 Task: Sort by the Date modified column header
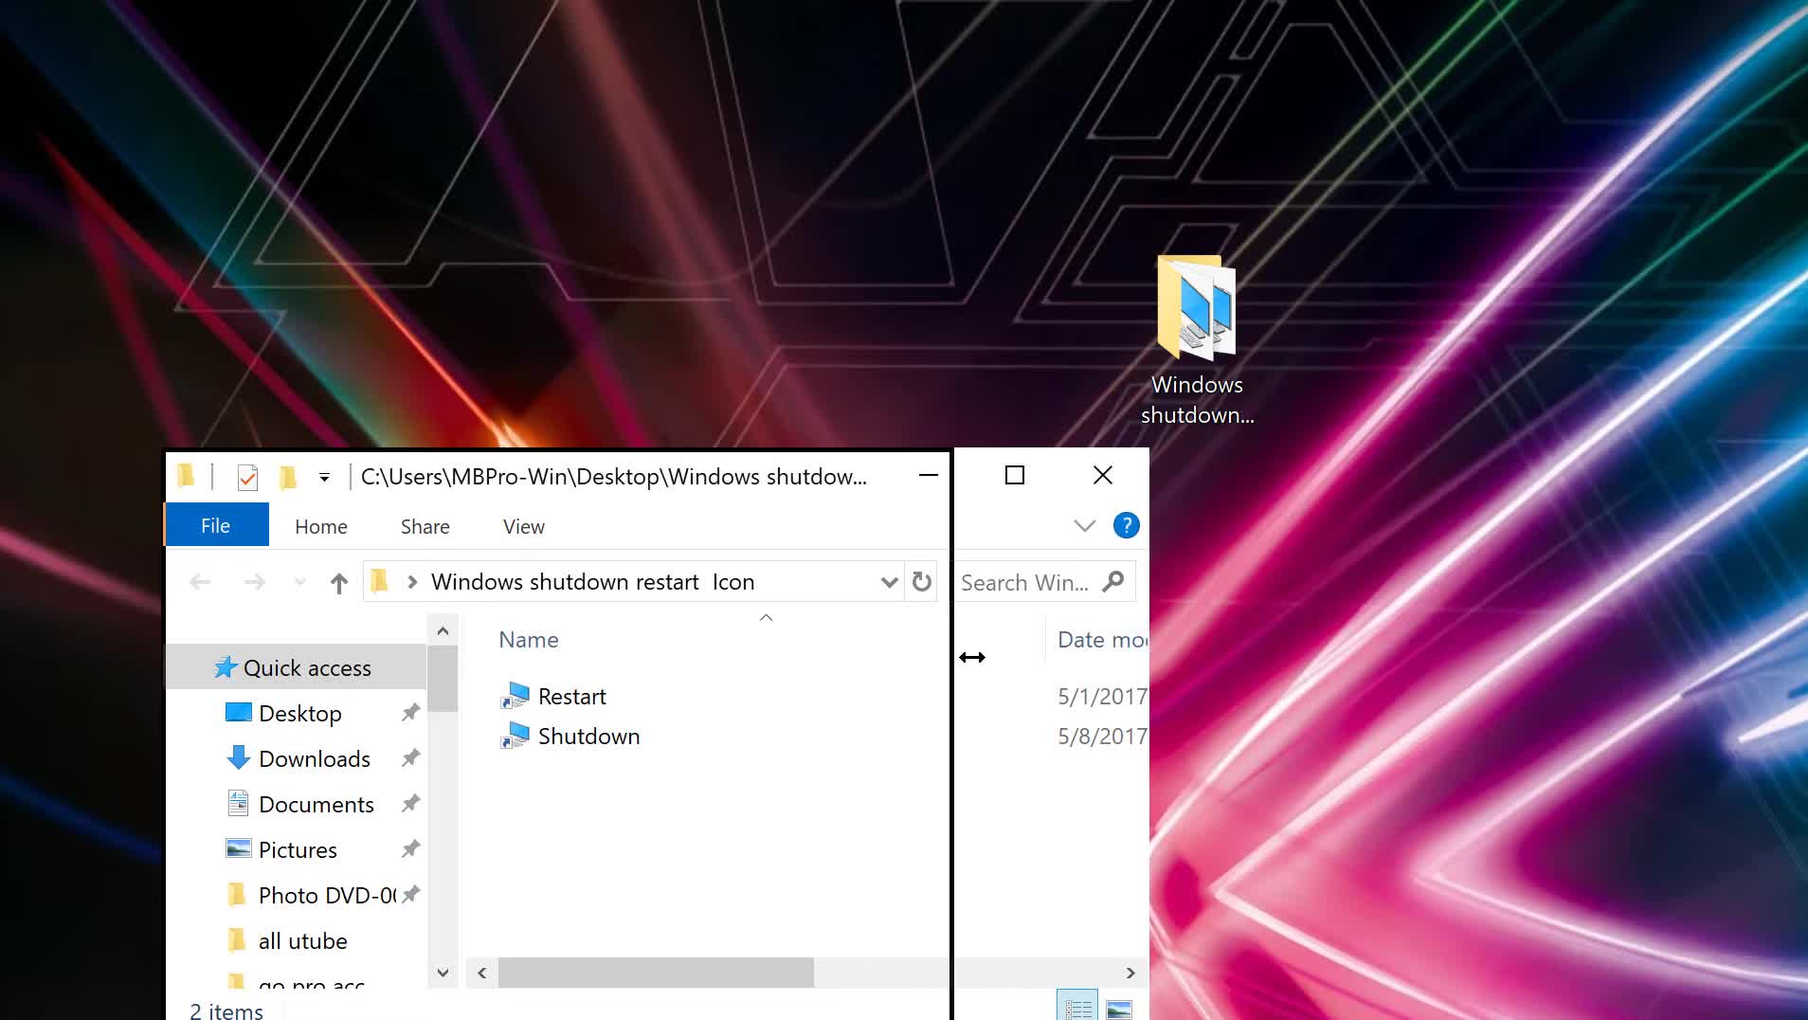1101,640
